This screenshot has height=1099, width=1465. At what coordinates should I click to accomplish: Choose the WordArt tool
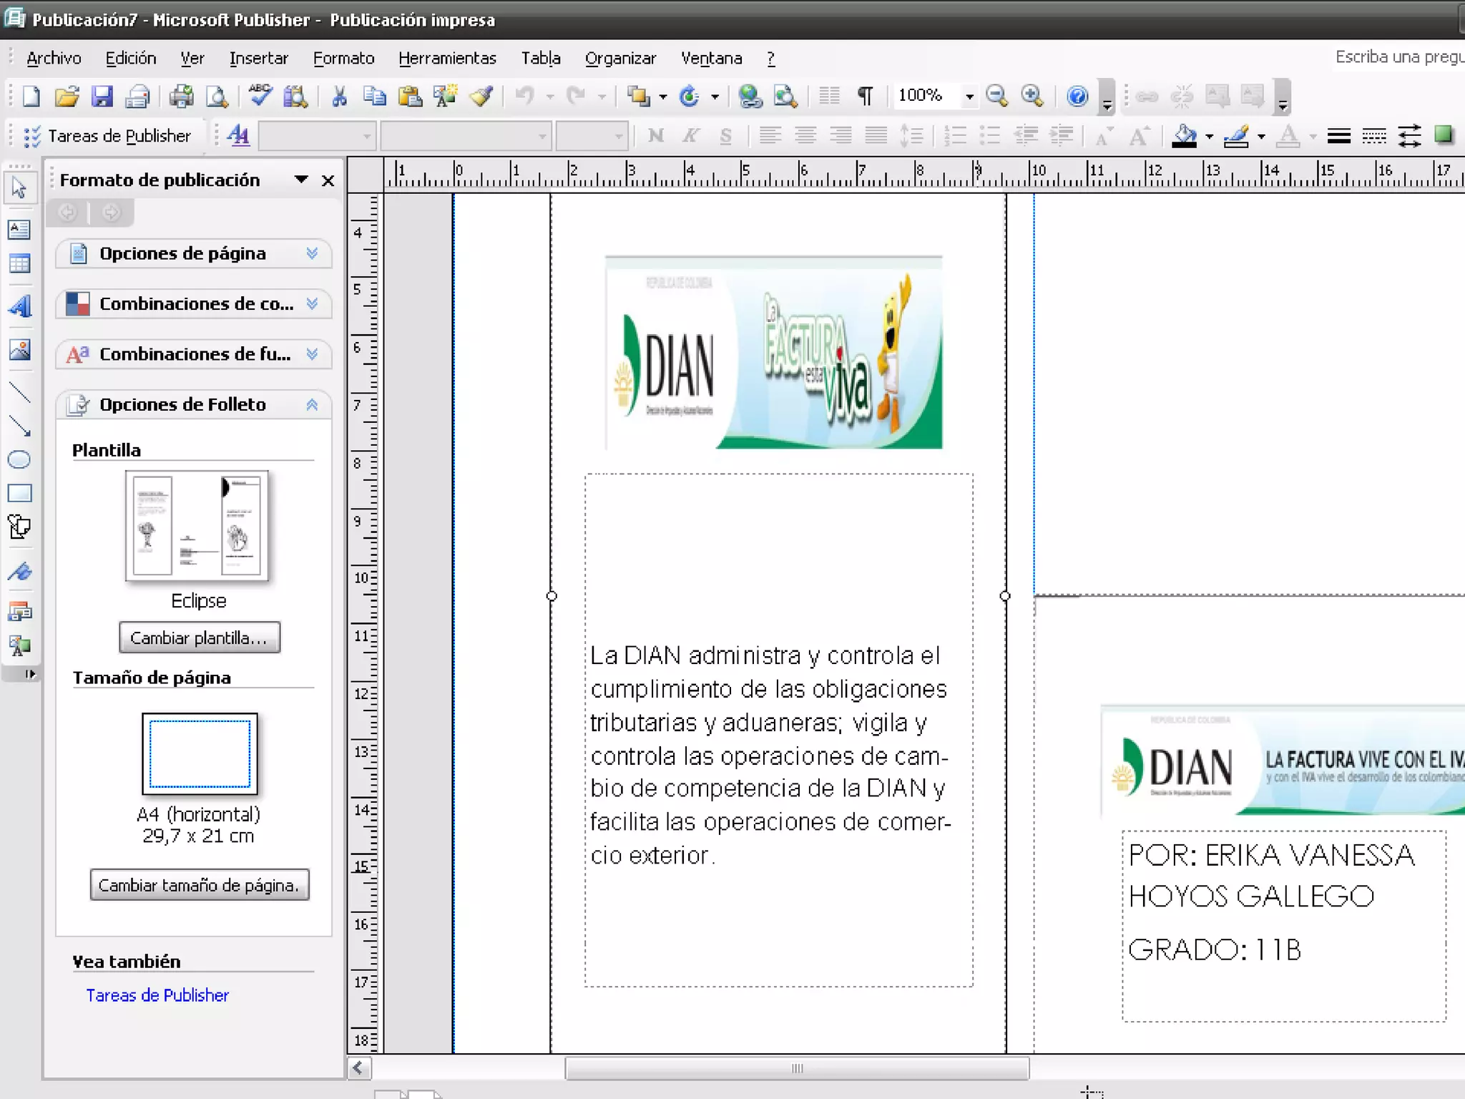pos(19,307)
